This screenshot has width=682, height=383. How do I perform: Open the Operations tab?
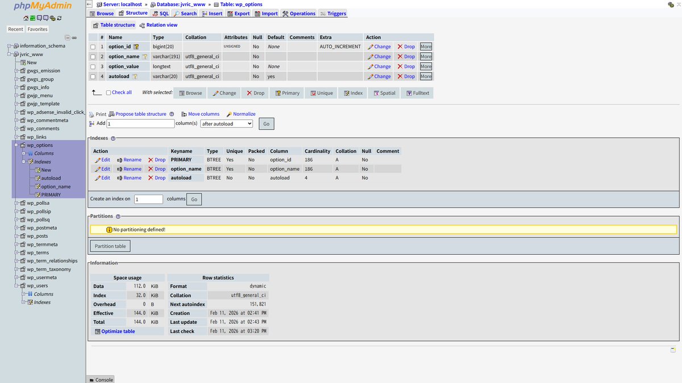pos(299,13)
